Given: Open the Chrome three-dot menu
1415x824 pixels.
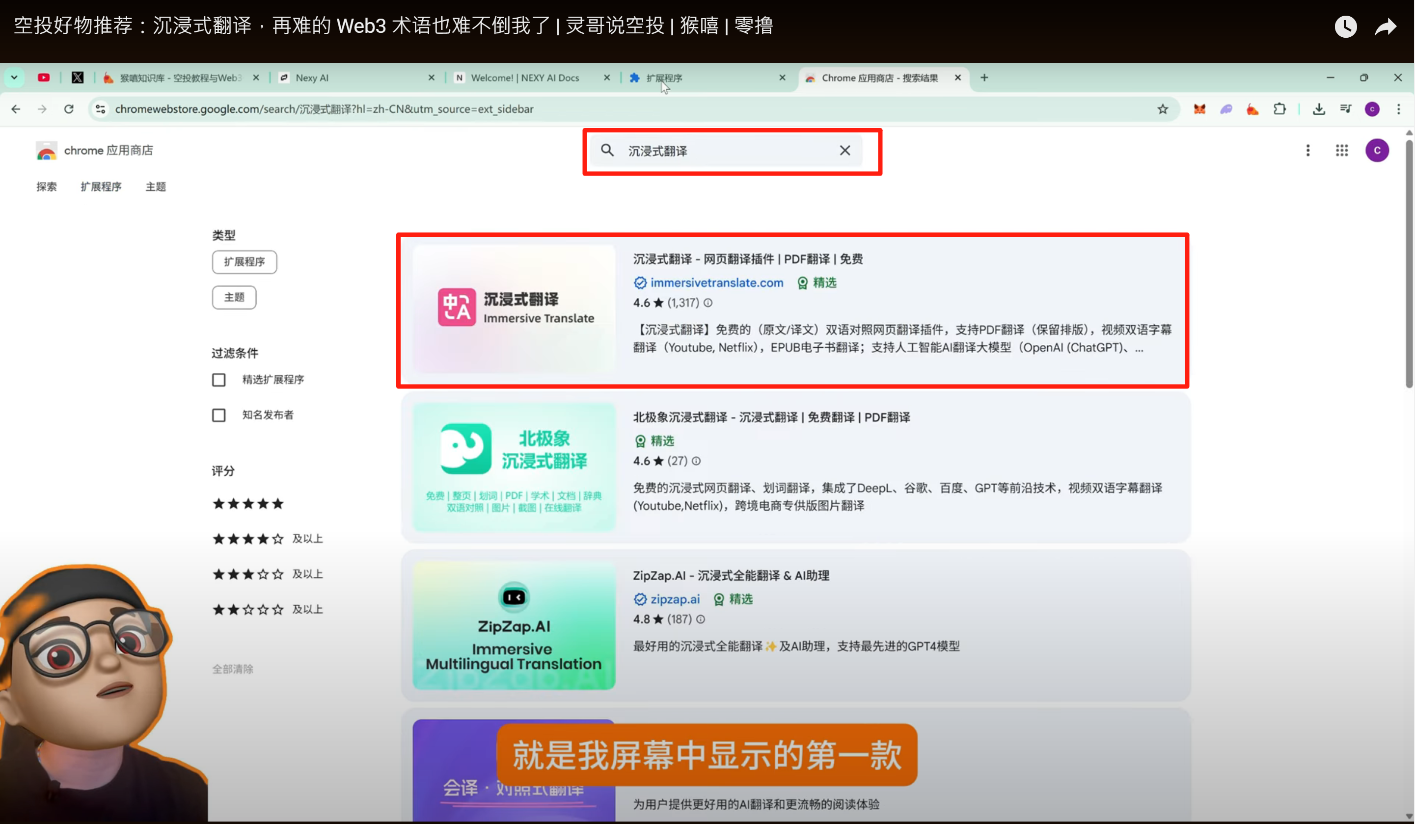Looking at the screenshot, I should 1398,109.
